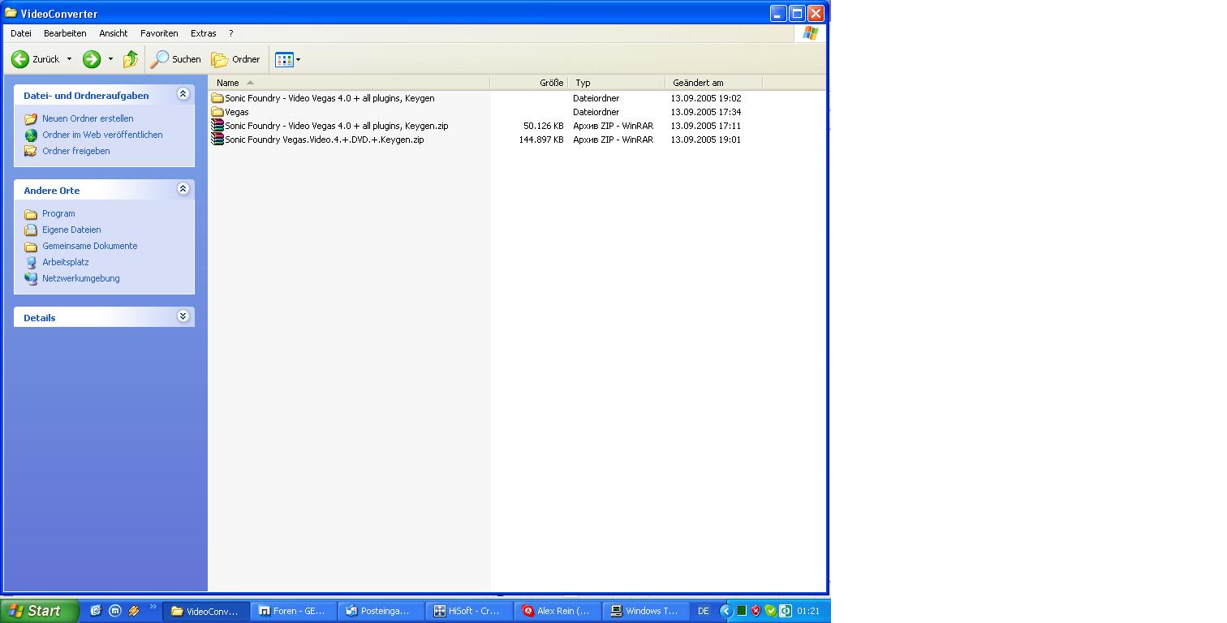Collapse the Datei- und Ordneraufgaben panel

pyautogui.click(x=183, y=94)
